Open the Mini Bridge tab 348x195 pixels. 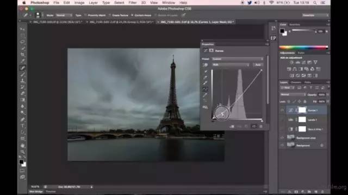point(36,192)
